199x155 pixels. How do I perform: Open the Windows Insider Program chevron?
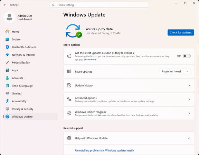pyautogui.click(x=189, y=113)
